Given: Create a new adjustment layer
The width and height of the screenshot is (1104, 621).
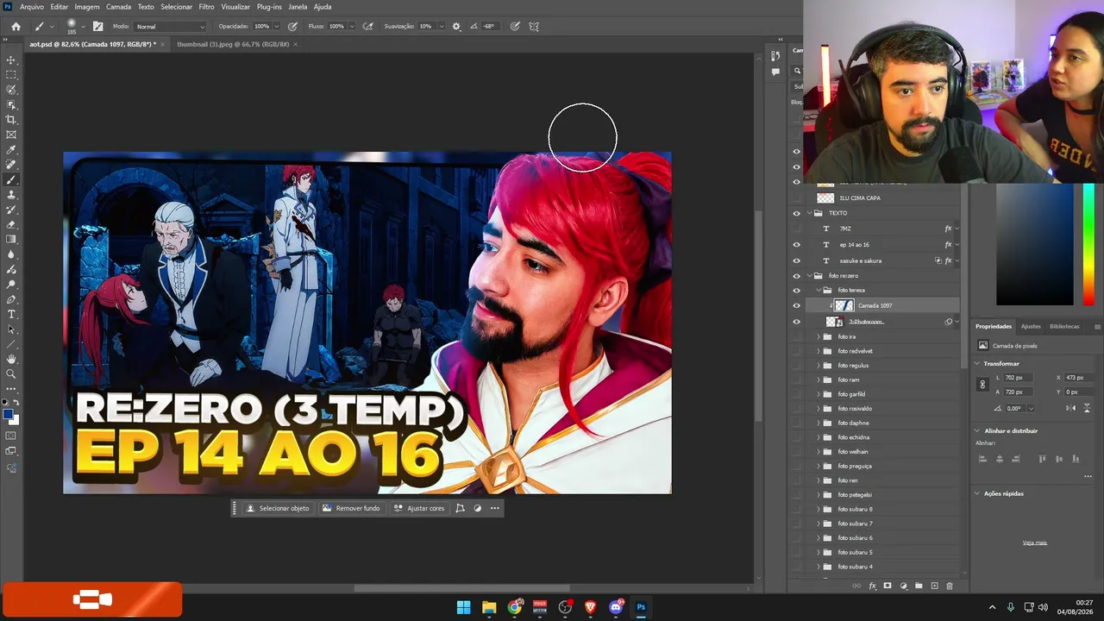Looking at the screenshot, I should [x=903, y=586].
